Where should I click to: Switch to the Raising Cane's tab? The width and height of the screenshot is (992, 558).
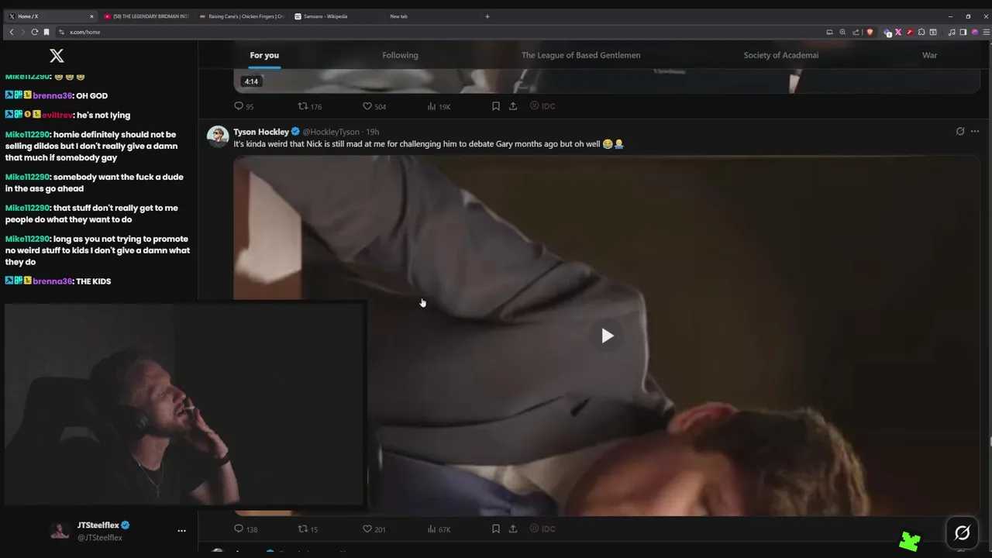[242, 16]
